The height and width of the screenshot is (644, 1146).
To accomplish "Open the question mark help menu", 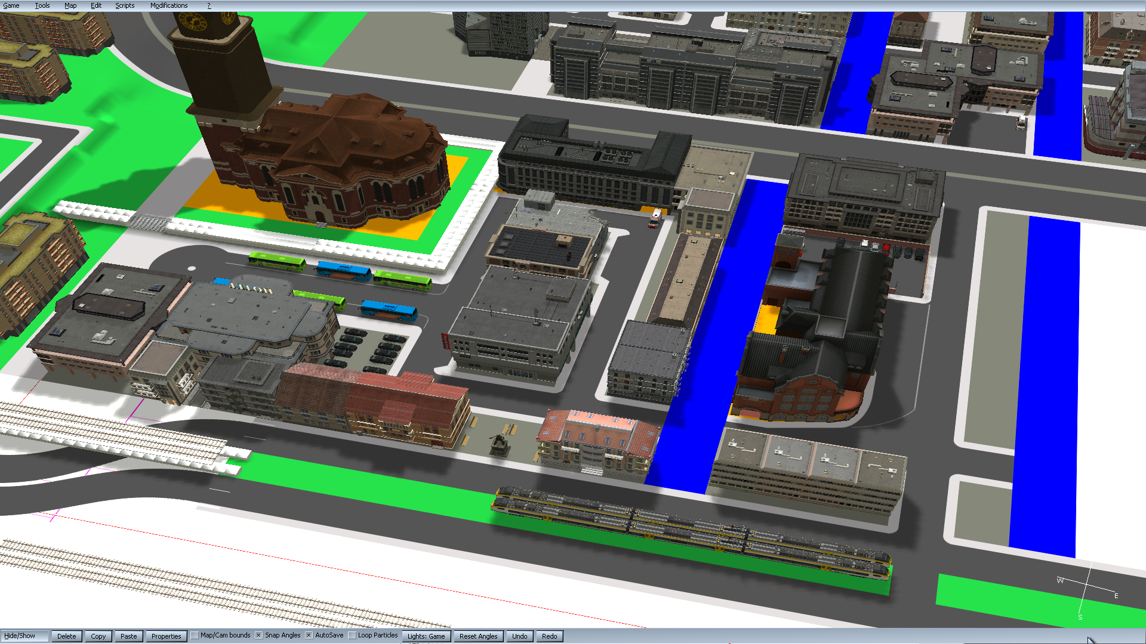I will (x=209, y=5).
